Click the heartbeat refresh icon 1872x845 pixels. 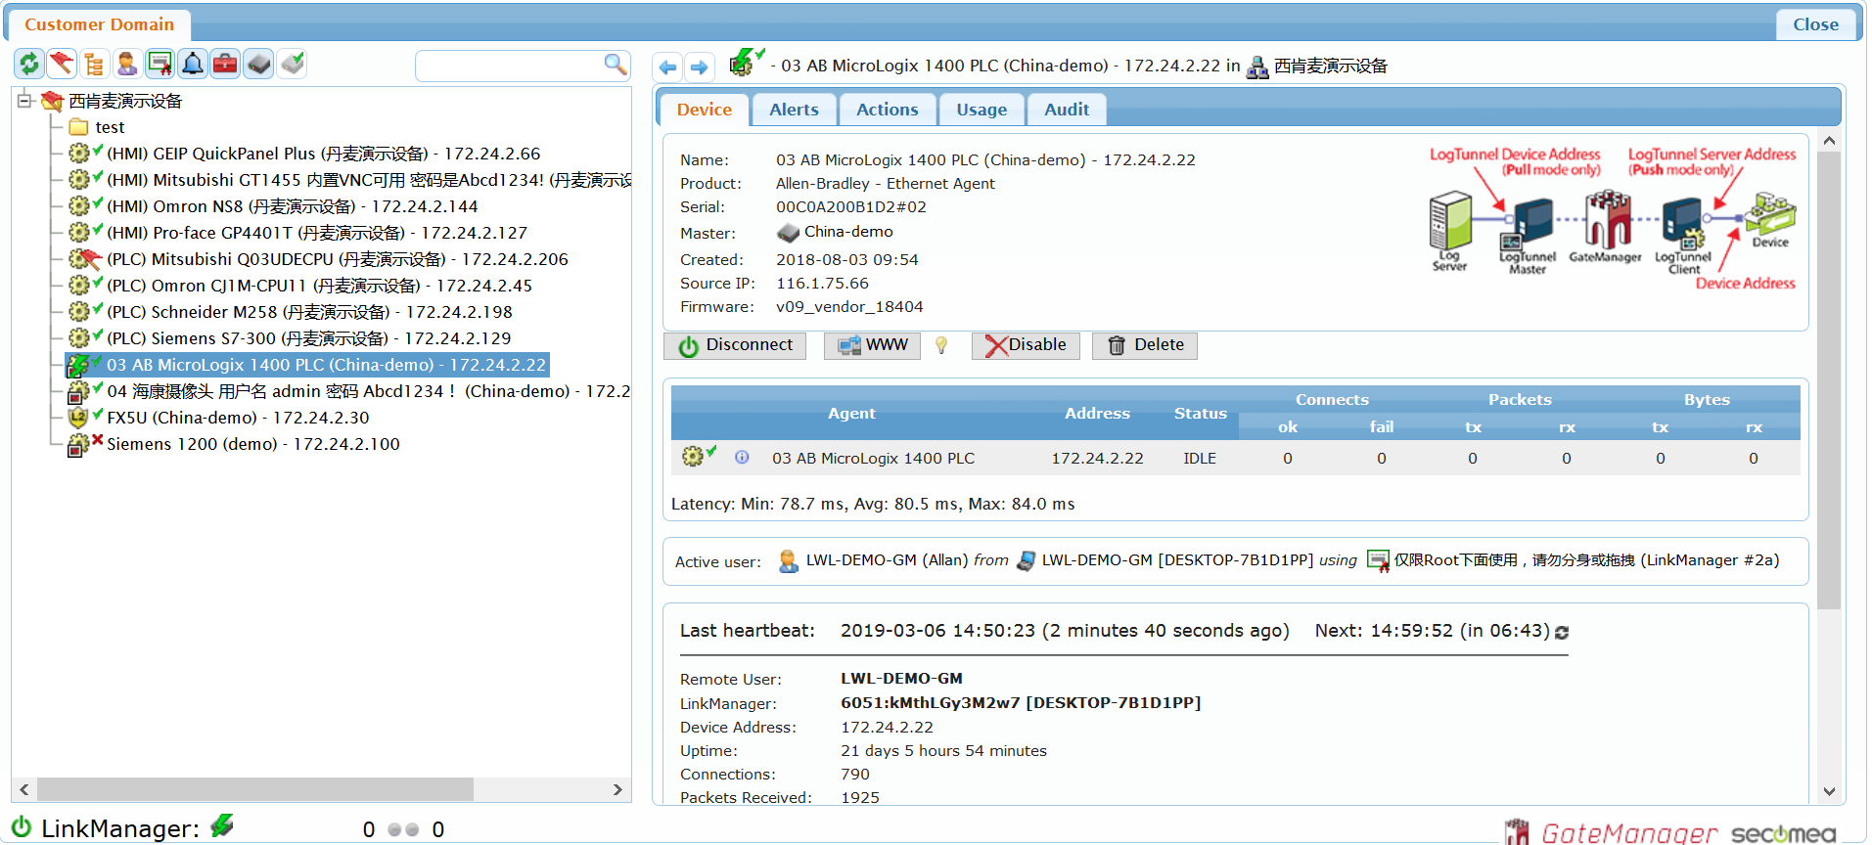(x=1562, y=633)
